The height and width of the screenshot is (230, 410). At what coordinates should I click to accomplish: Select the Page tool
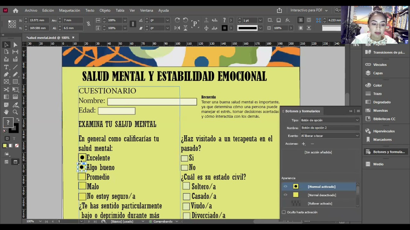click(6, 52)
